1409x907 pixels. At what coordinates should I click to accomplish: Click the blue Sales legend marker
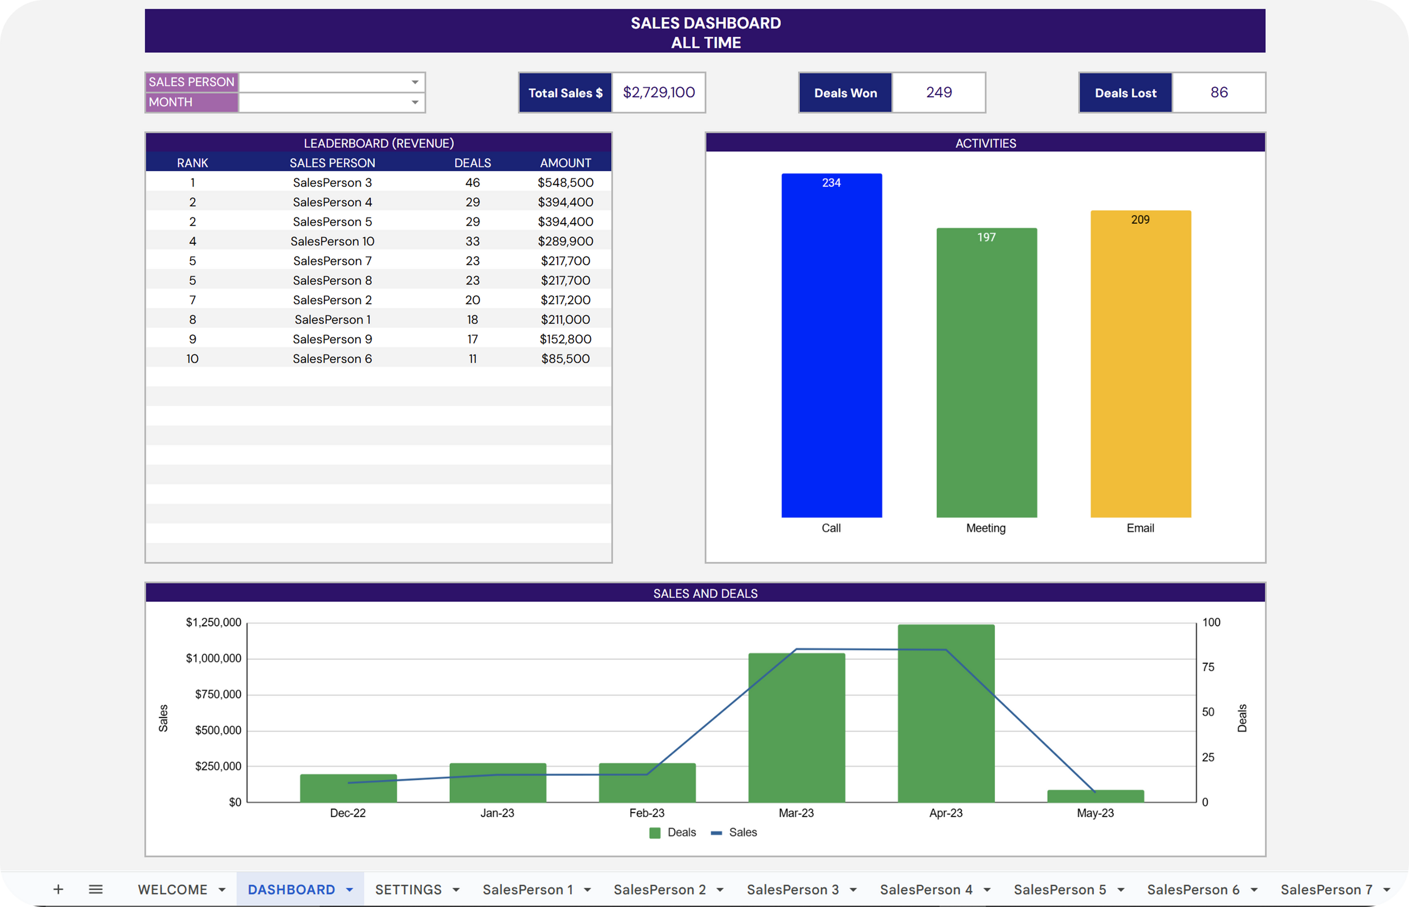(x=716, y=833)
